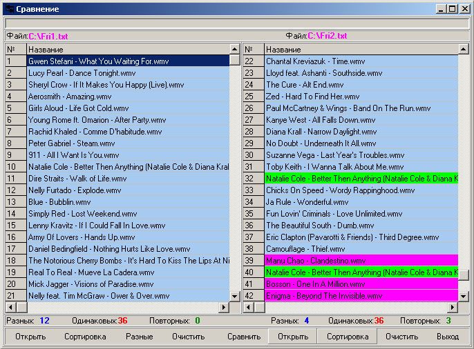
Task: Select row Sheryl Crow - If It Makes You Happy
Action: click(129, 85)
